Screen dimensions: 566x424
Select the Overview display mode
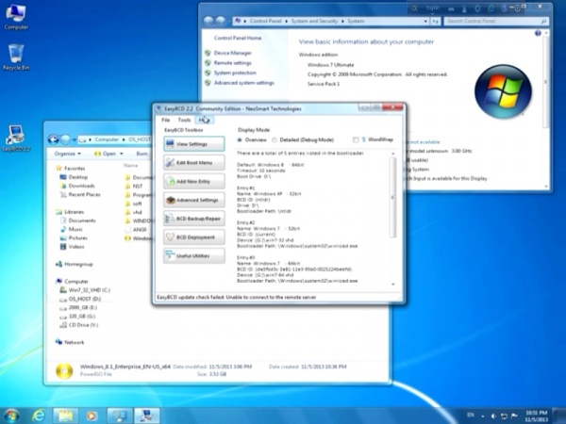(240, 139)
